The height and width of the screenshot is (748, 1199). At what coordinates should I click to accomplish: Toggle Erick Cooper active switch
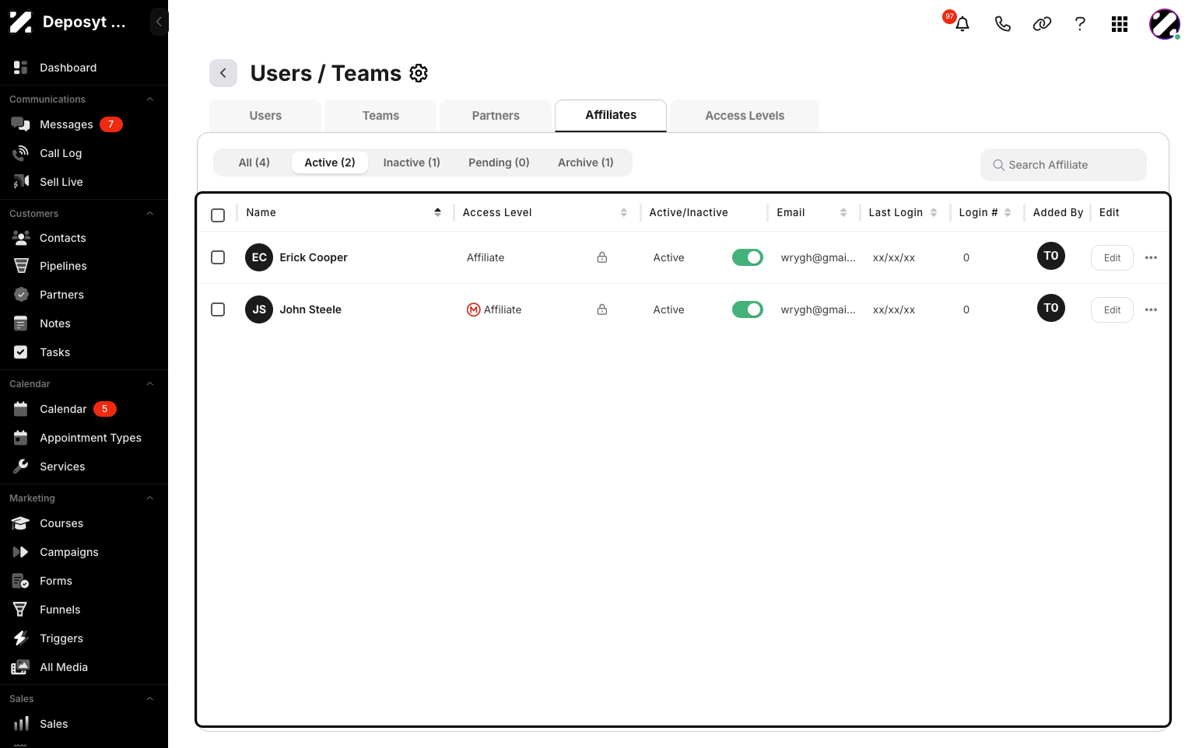pyautogui.click(x=748, y=257)
